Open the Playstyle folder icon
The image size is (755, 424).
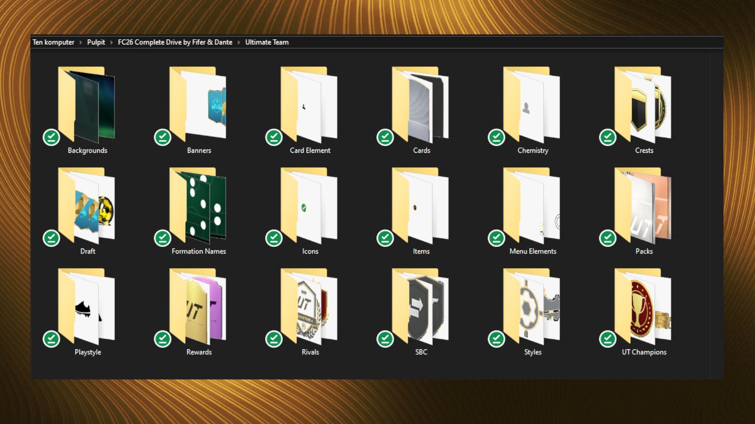(87, 307)
